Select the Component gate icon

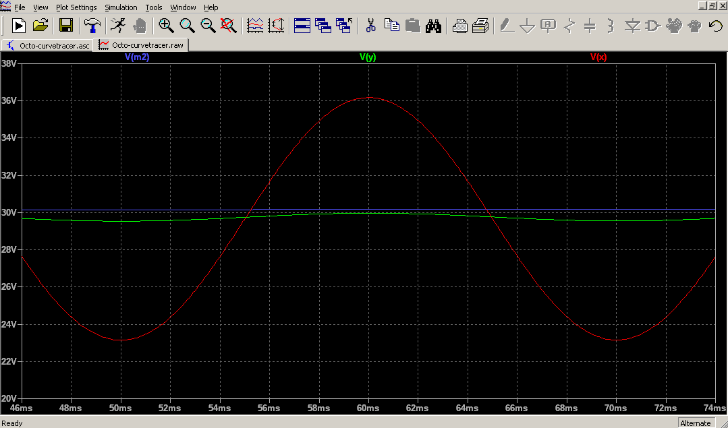click(x=653, y=26)
